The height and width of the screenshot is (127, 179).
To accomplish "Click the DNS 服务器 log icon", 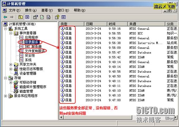I will 21,46.
